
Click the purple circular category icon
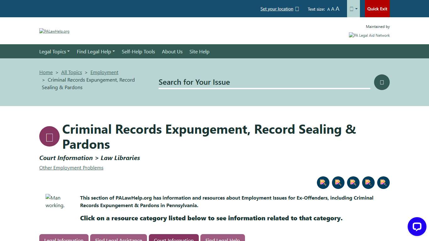(49, 136)
